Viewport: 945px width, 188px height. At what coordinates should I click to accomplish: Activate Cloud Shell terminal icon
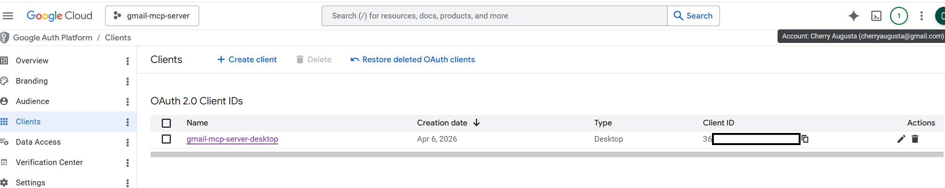click(x=876, y=16)
